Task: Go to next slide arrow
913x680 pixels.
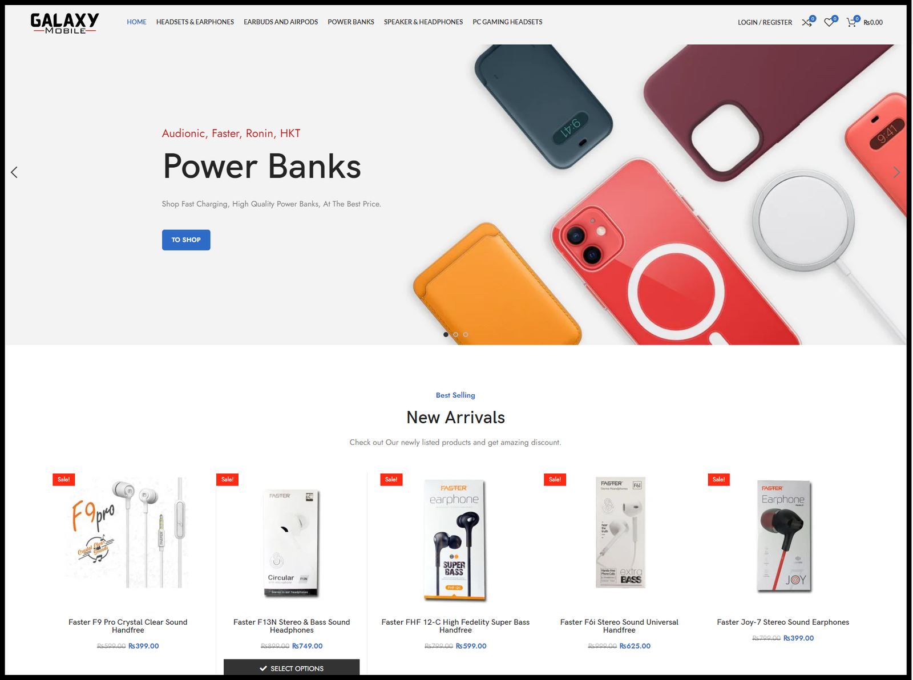Action: [x=896, y=172]
